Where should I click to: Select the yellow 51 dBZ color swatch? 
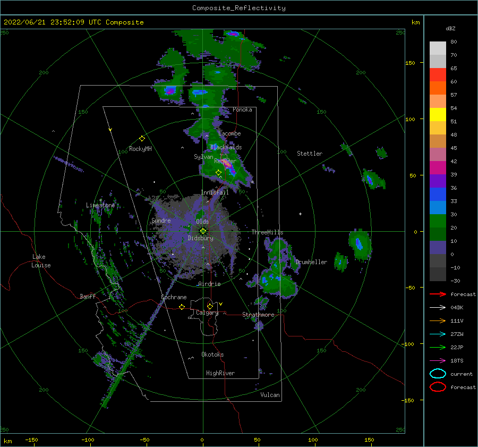[438, 114]
